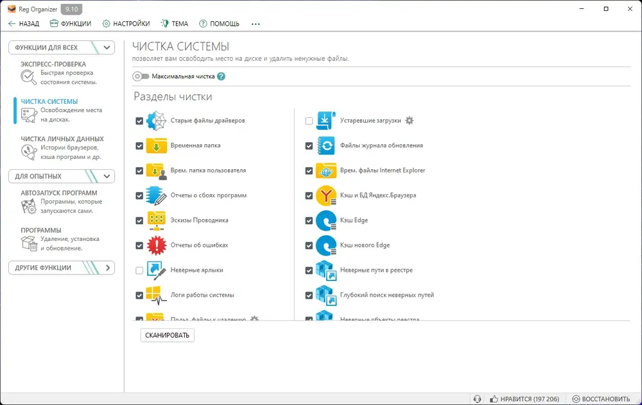Image resolution: width=642 pixels, height=405 pixels.
Task: Collapse the Для опытных section
Action: coord(62,176)
